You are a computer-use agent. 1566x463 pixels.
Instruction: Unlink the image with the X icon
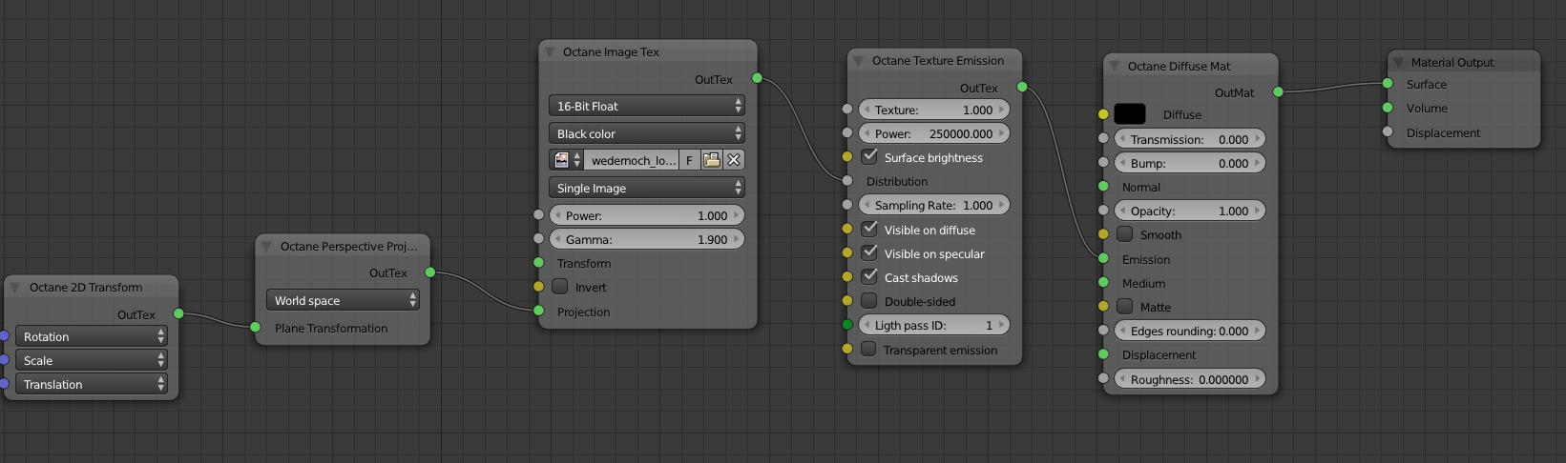coord(734,160)
